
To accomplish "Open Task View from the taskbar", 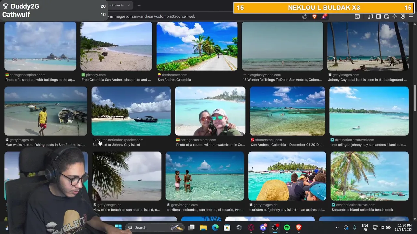I will [x=191, y=227].
